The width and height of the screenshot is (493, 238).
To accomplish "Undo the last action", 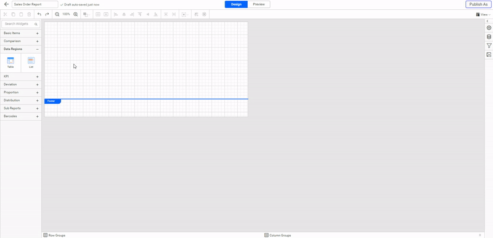I will [x=39, y=14].
